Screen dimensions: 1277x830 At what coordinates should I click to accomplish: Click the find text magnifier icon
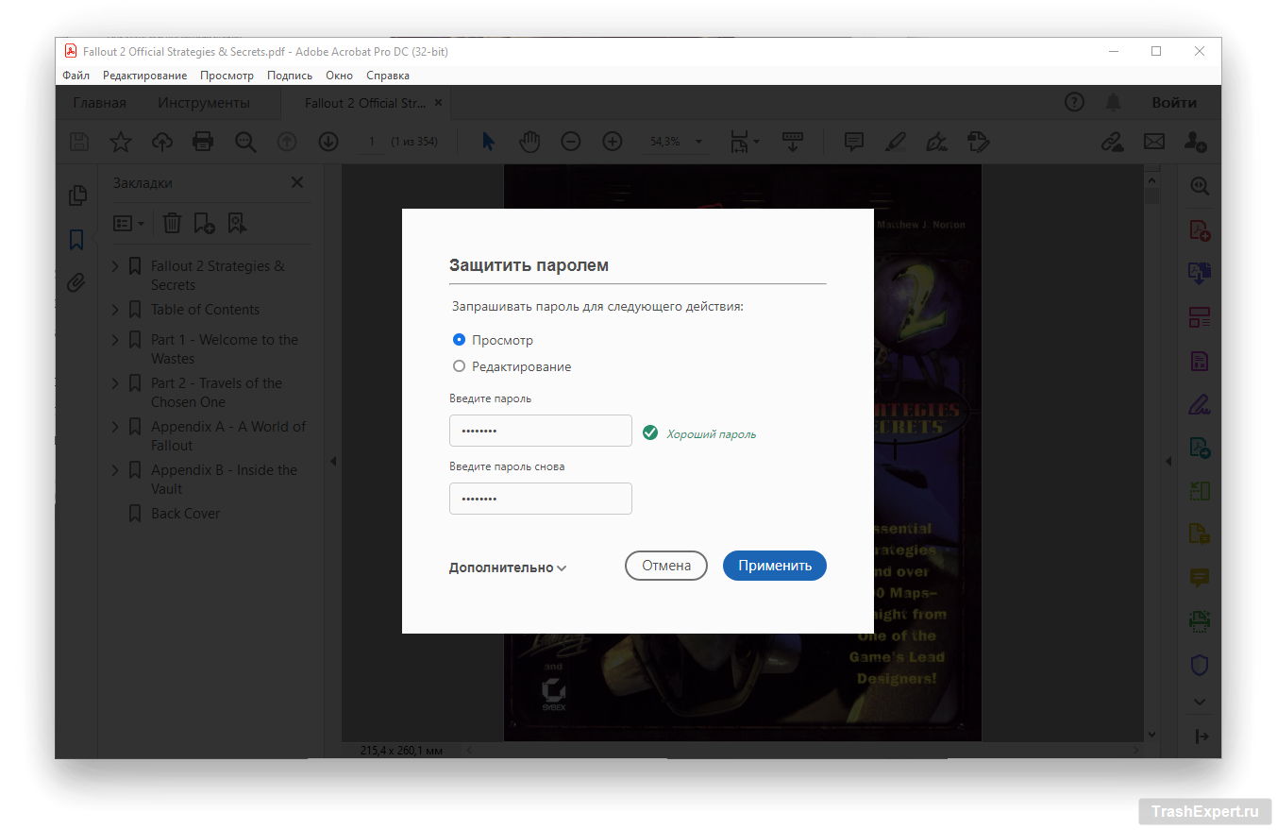point(245,142)
